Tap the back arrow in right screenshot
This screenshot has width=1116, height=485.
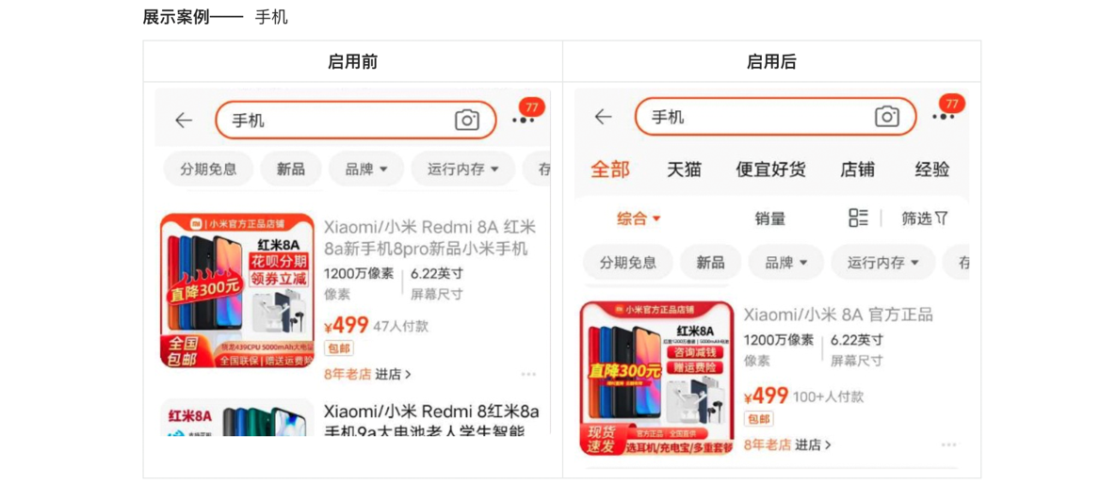(x=603, y=117)
